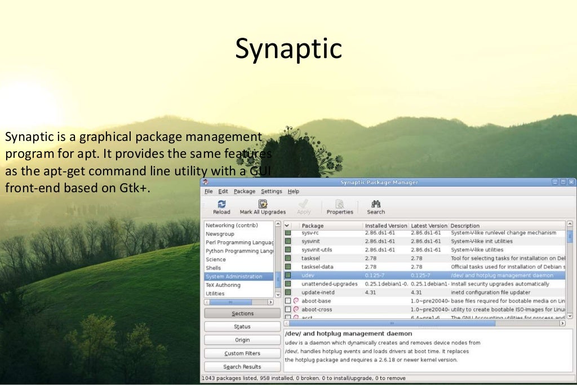Select the unattended-upgrades package name
Image resolution: width=577 pixels, height=385 pixels.
click(329, 284)
